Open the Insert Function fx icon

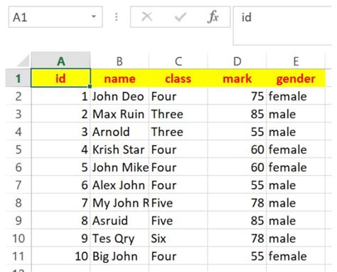coord(213,17)
